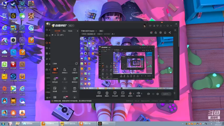
Task: Click the modify button beside room title
Action: 101,31
